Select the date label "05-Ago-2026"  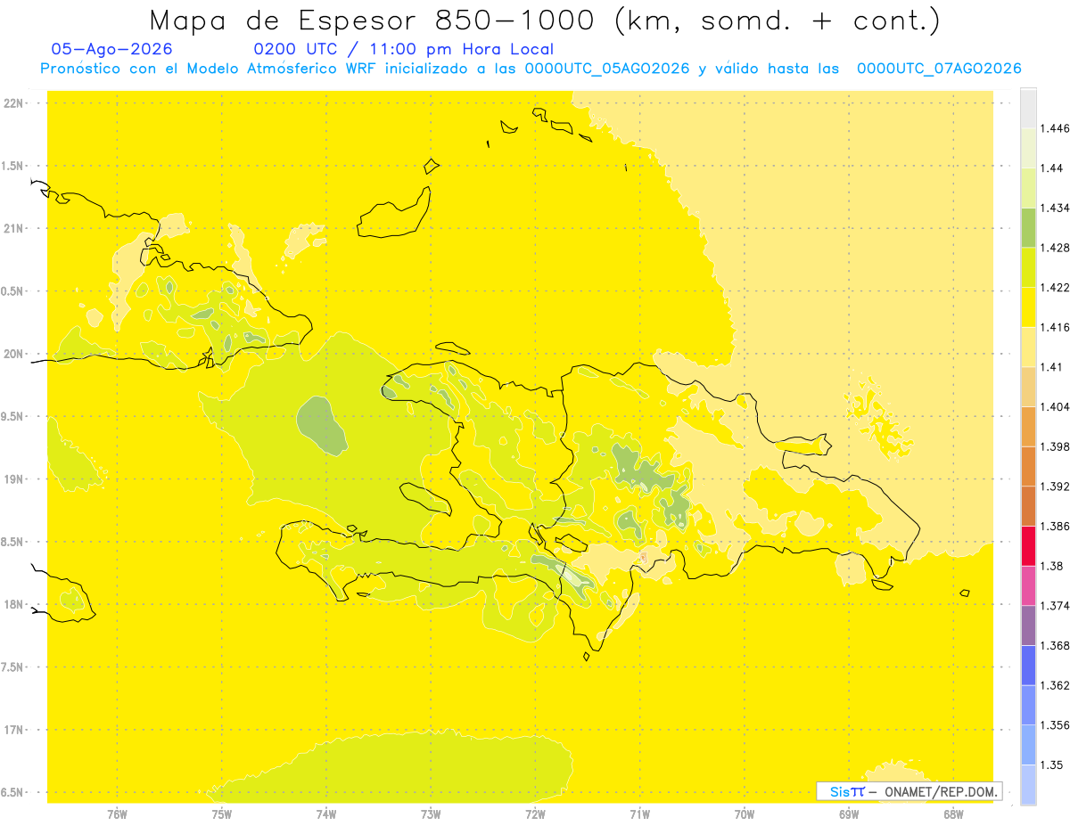(x=112, y=49)
